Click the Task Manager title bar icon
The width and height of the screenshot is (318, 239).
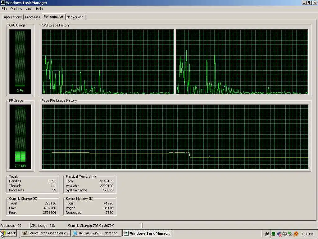[x=3, y=2]
